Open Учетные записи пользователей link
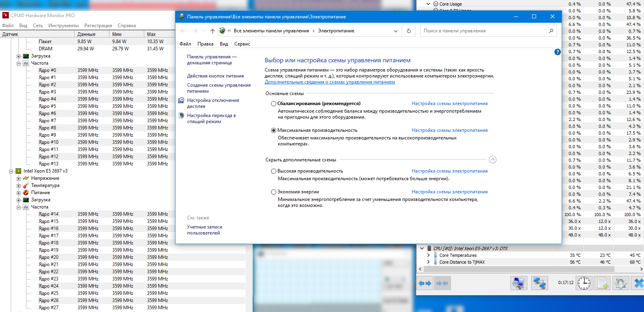This screenshot has width=644, height=312. coord(205,230)
